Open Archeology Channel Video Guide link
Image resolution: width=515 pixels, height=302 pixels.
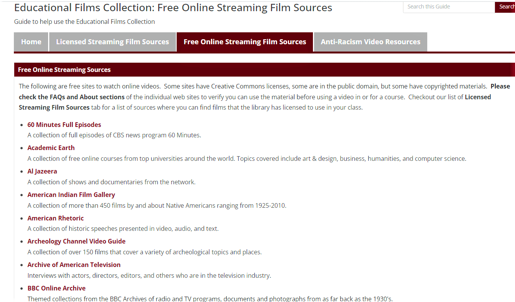77,241
